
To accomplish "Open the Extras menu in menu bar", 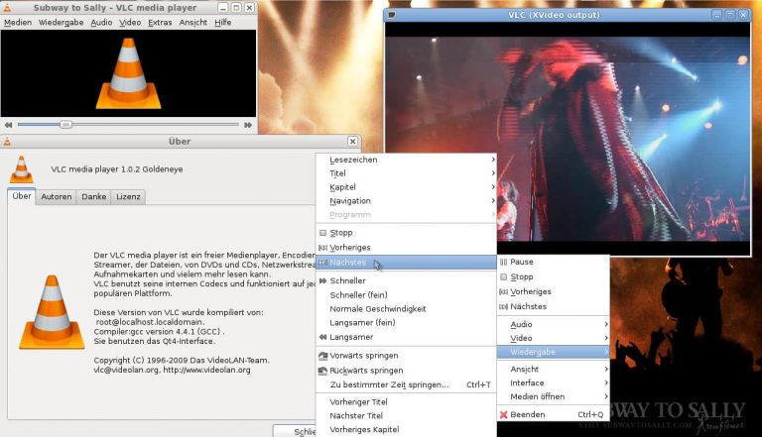I will pyautogui.click(x=160, y=22).
